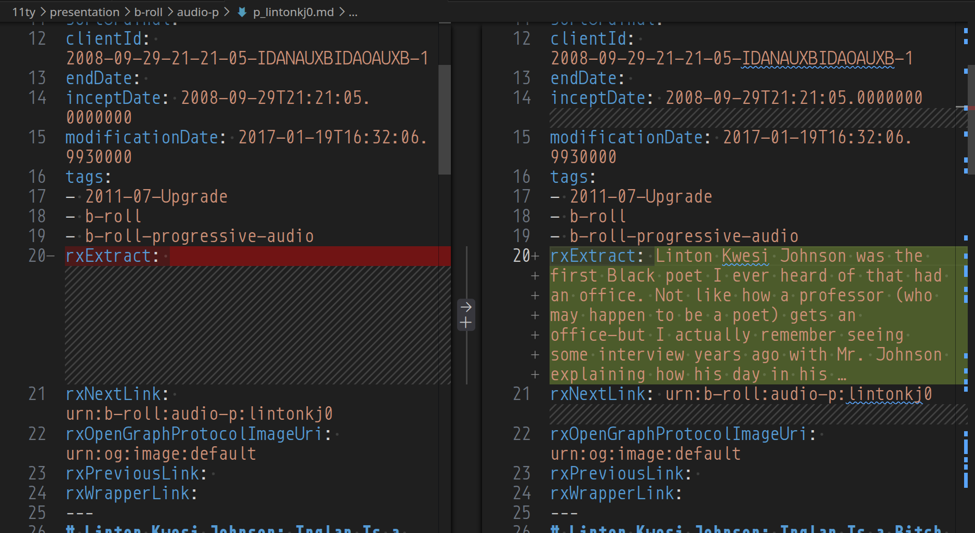The width and height of the screenshot is (975, 533).
Task: Select the p_lintonkj0.md breadcrumb file
Action: click(x=293, y=12)
